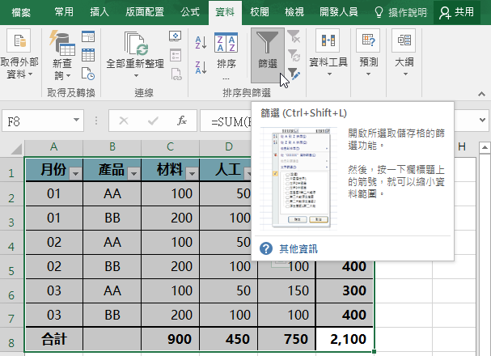Select the 300 cell in row 6

pos(345,291)
